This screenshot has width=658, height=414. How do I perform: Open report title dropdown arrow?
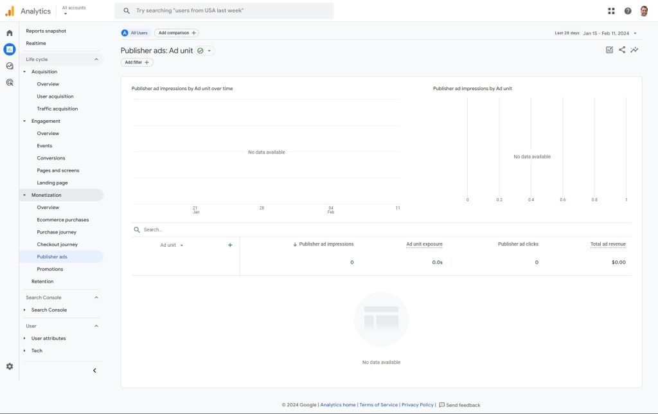coord(209,51)
